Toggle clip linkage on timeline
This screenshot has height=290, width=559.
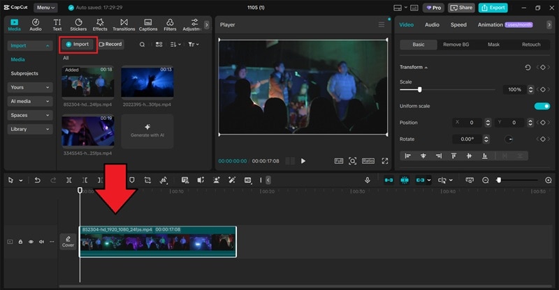(421, 181)
